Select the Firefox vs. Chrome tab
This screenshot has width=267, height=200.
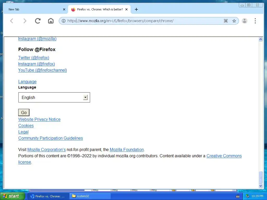(x=99, y=10)
